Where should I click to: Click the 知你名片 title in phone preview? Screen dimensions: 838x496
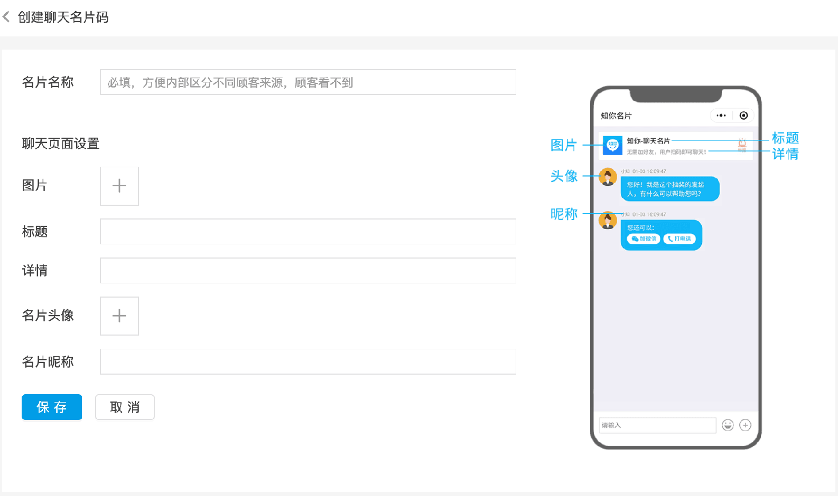coord(616,116)
